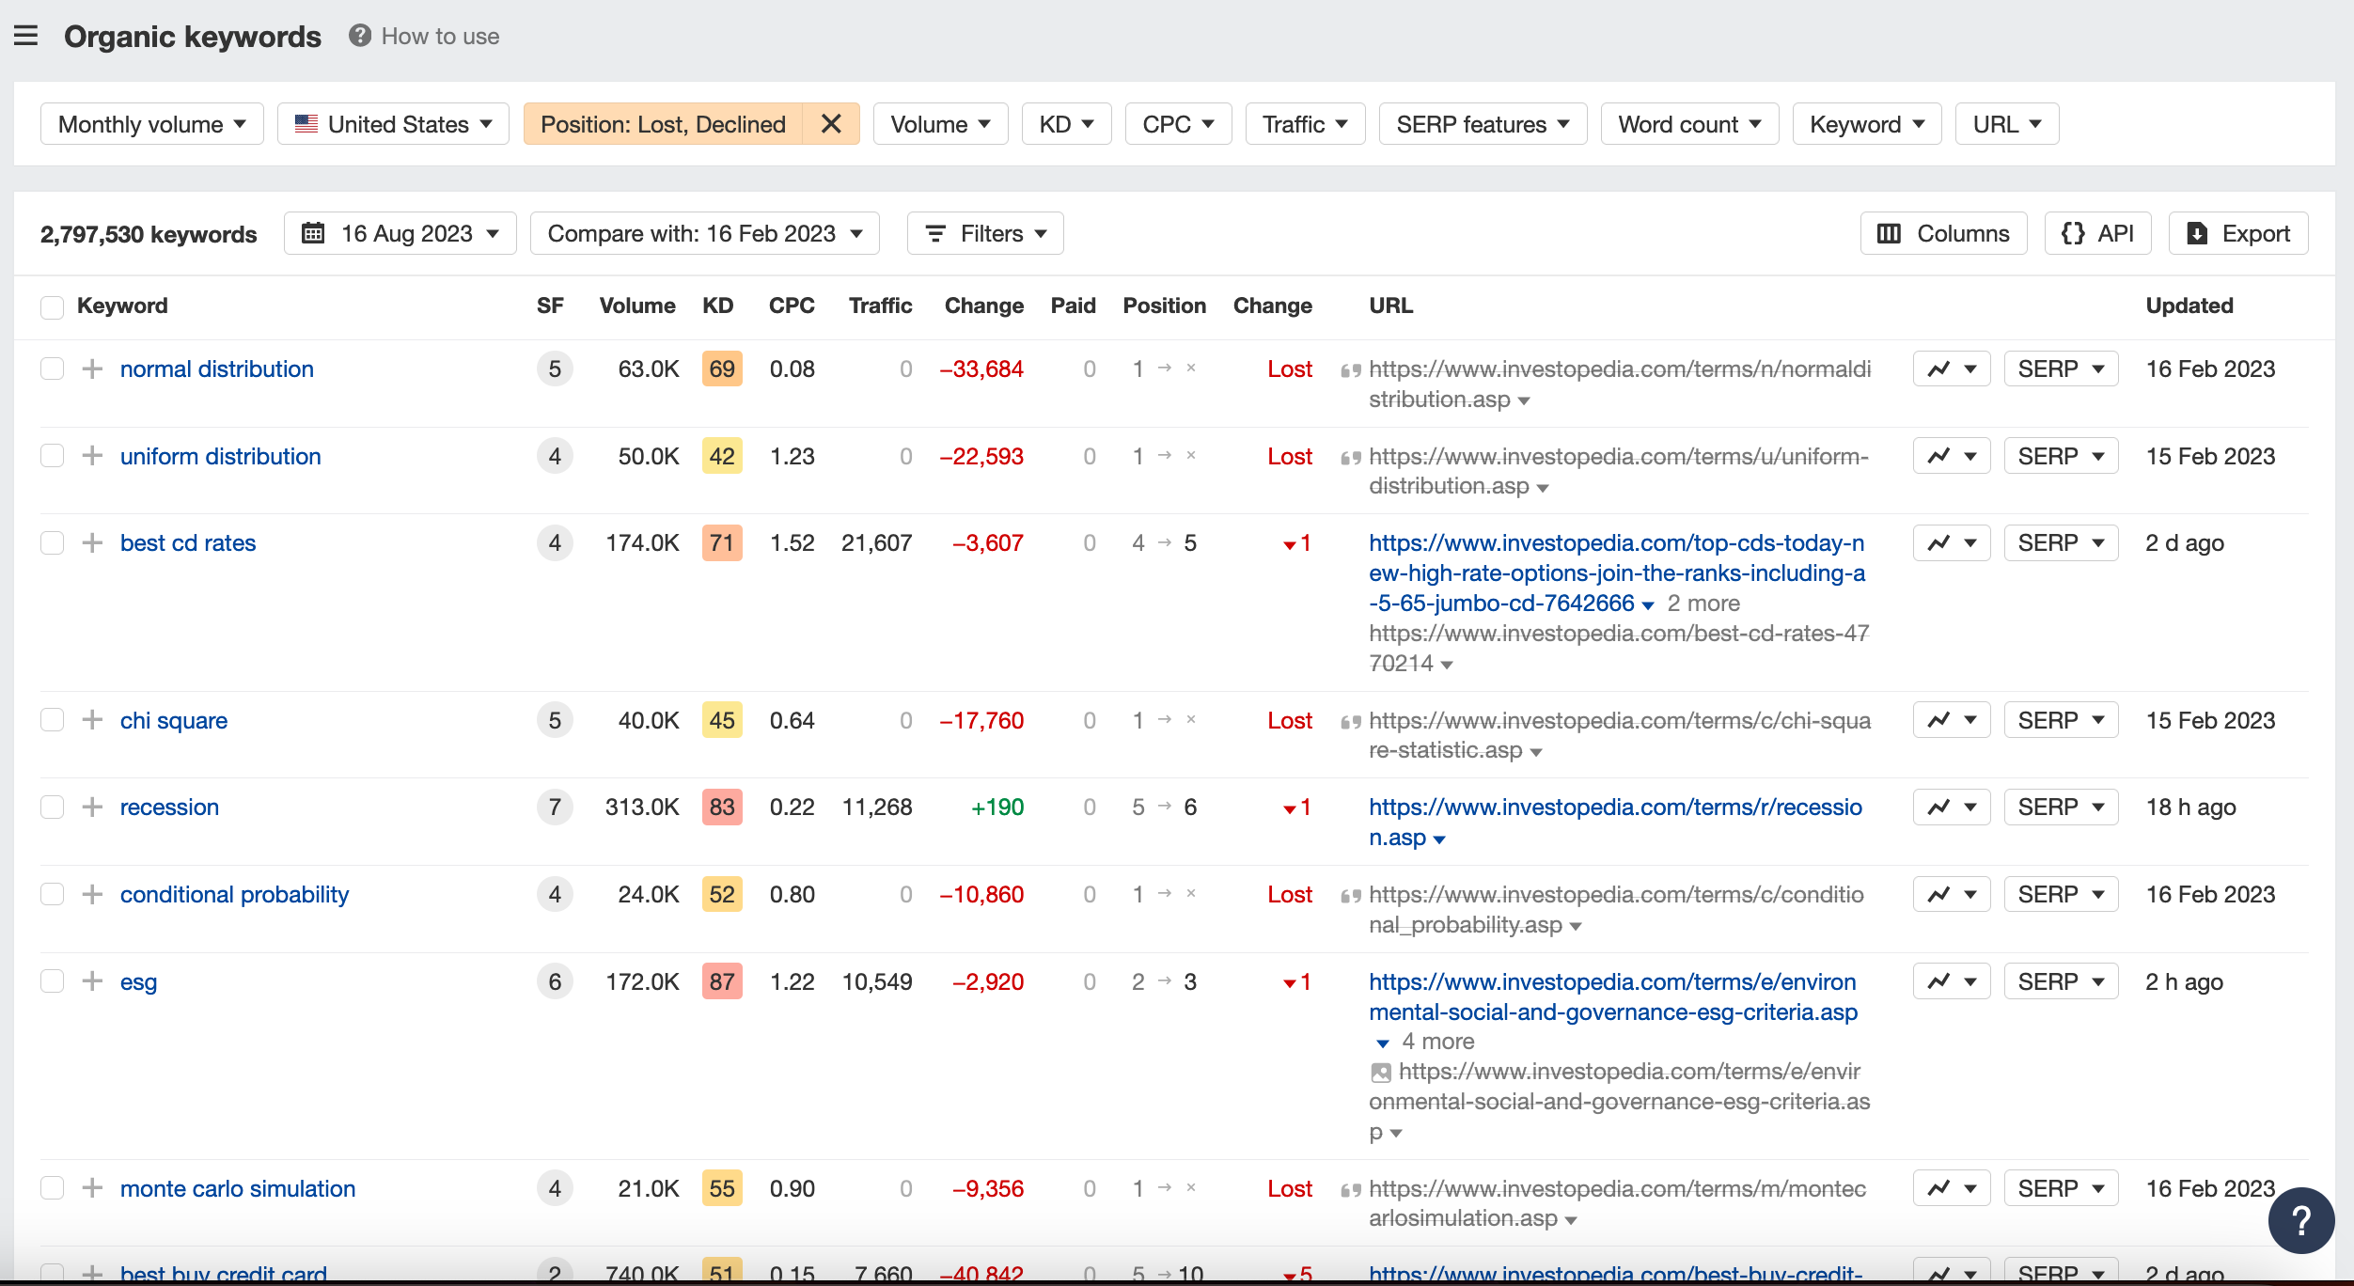Open the Word count filter dropdown
This screenshot has width=2354, height=1286.
[1689, 124]
